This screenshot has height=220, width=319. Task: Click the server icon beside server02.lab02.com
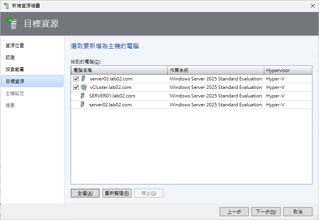pos(82,104)
